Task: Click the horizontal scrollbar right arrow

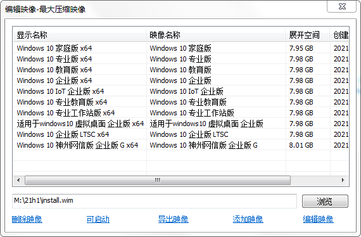Action: point(343,180)
